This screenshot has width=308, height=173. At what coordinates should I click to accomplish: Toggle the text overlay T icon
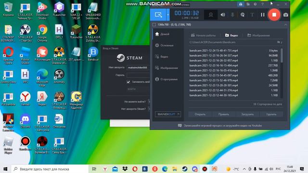pos(252,15)
